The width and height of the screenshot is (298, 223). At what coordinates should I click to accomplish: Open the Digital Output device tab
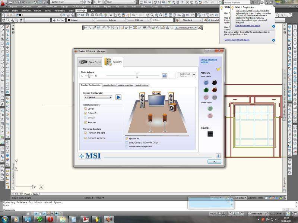point(90,62)
